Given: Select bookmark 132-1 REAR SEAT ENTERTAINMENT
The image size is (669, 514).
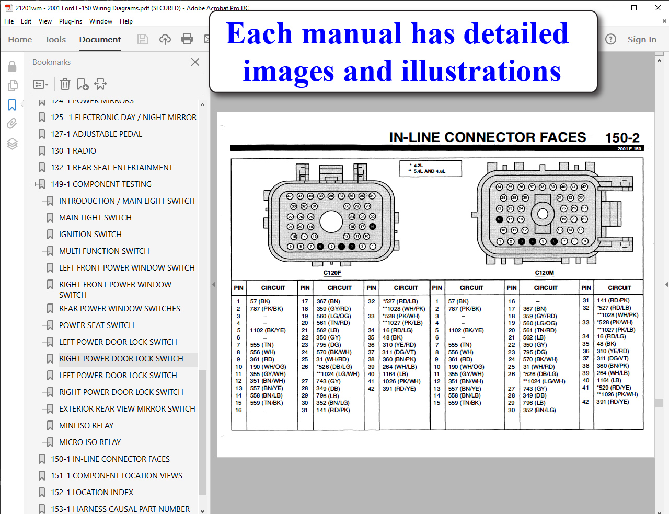Looking at the screenshot, I should (111, 168).
